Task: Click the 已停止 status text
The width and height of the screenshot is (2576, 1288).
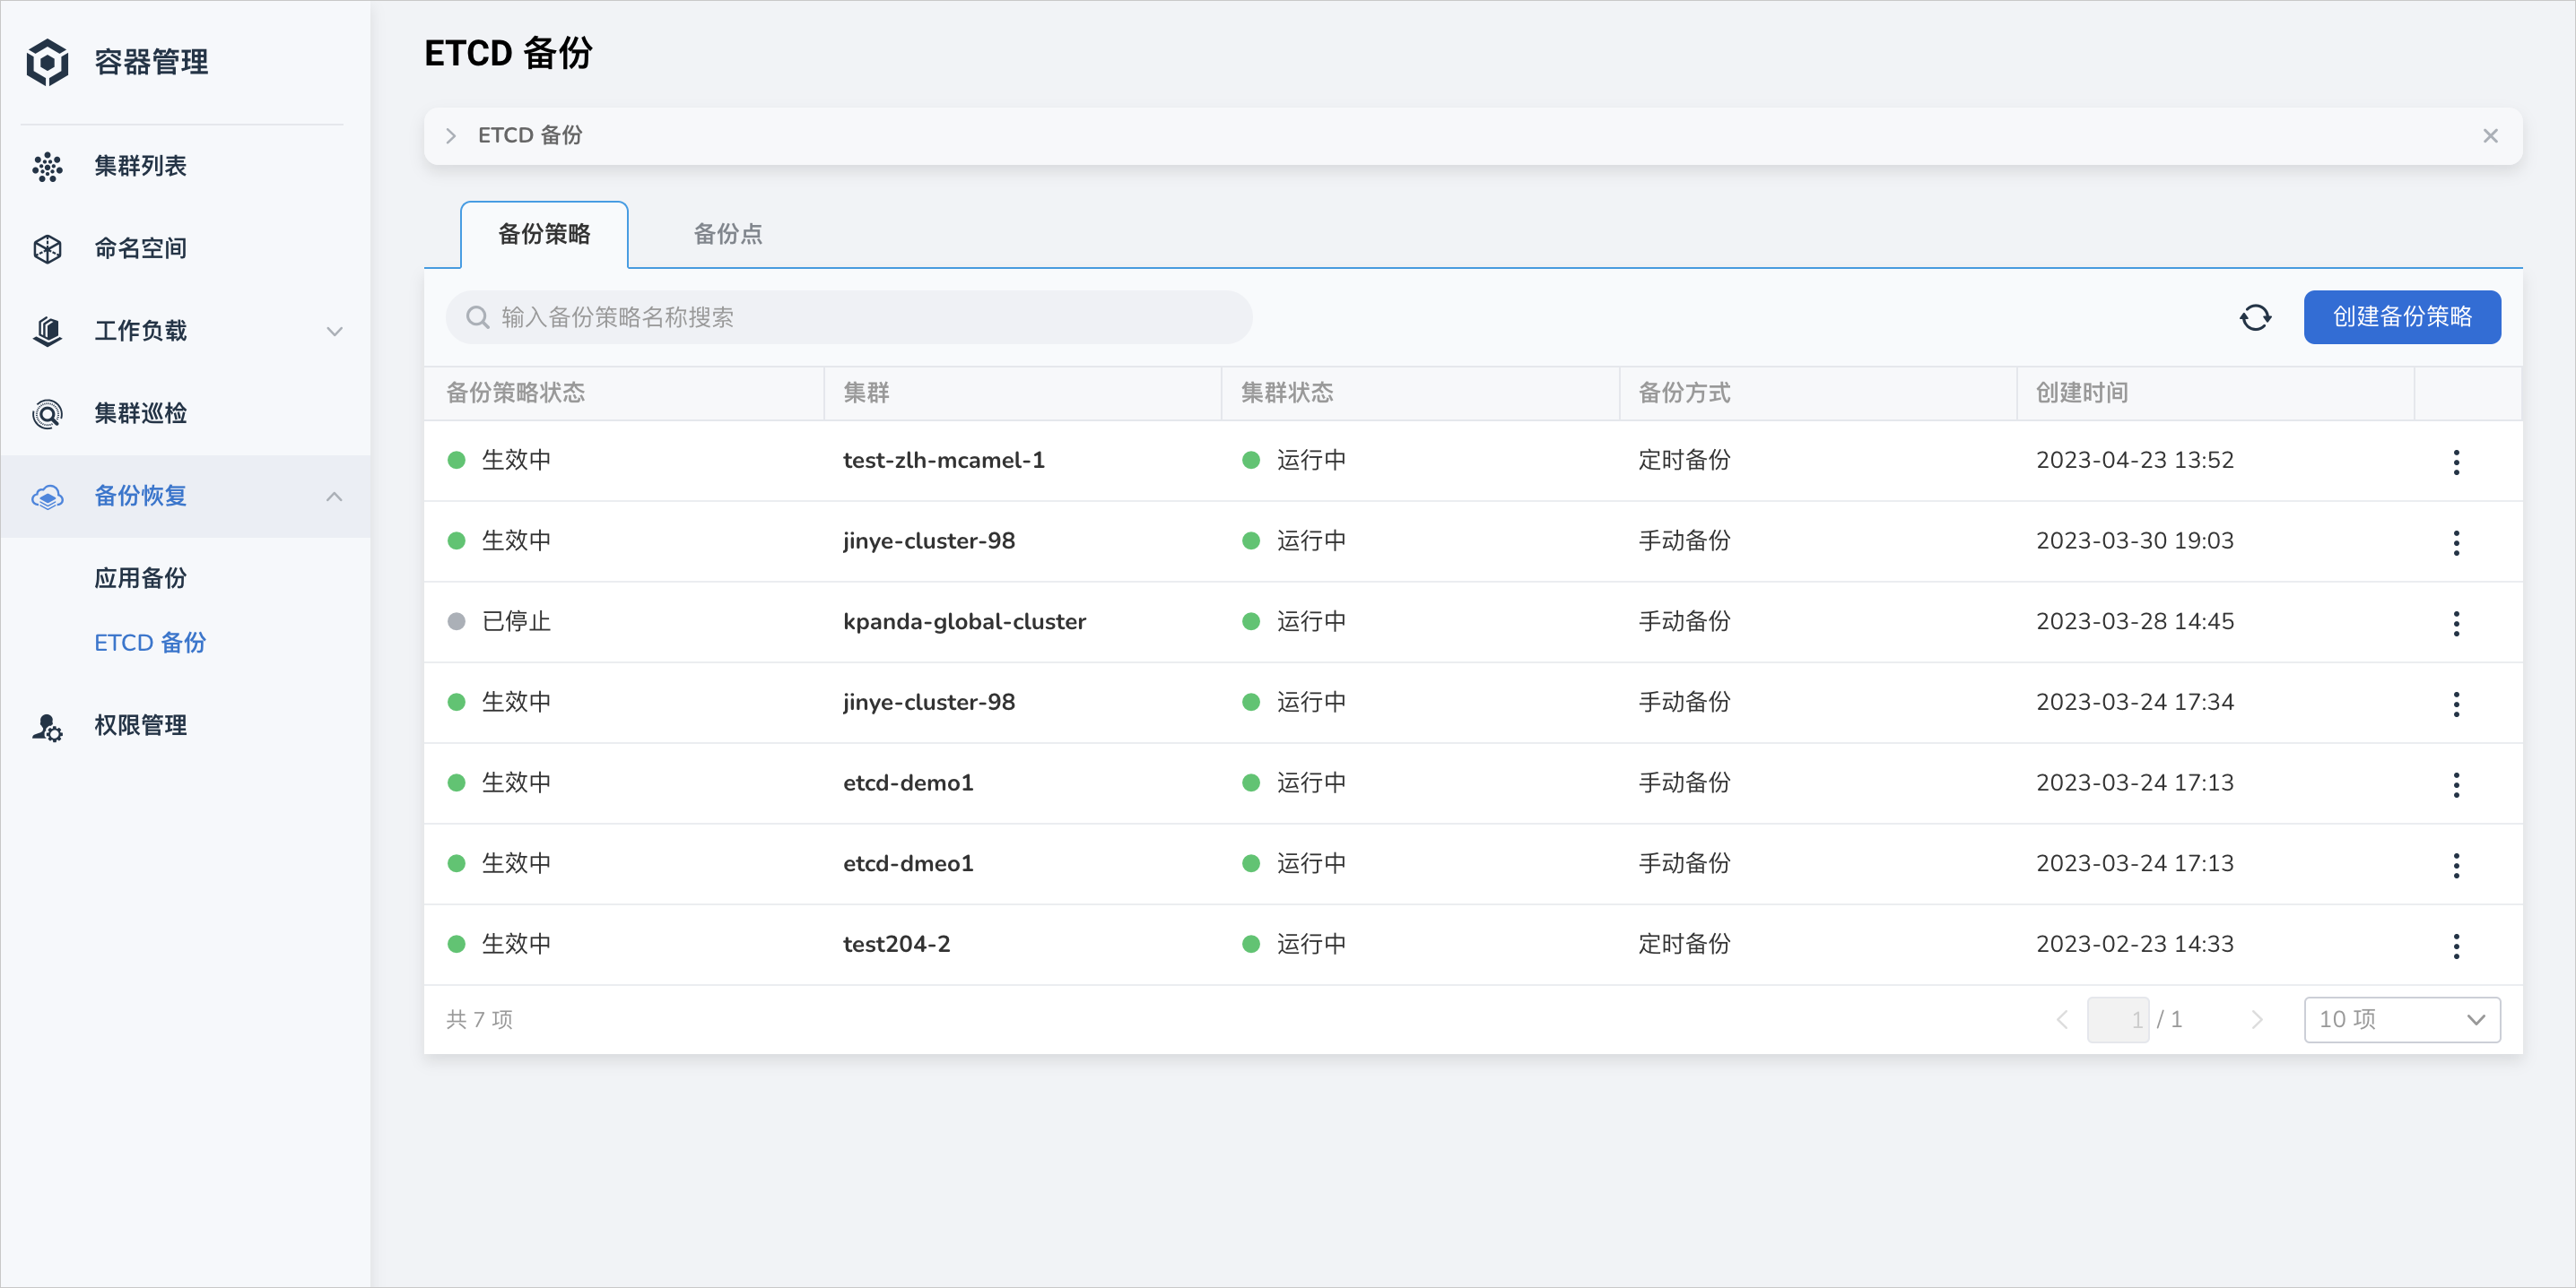Action: point(516,623)
